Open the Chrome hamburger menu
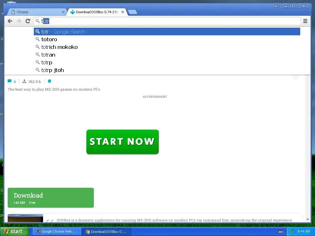The width and height of the screenshot is (315, 236). pyautogui.click(x=305, y=21)
